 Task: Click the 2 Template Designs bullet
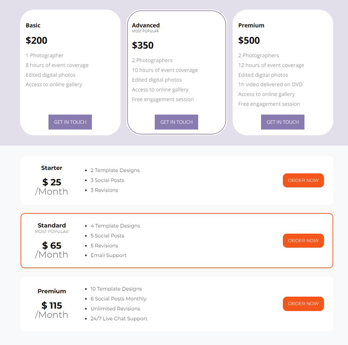coord(115,170)
